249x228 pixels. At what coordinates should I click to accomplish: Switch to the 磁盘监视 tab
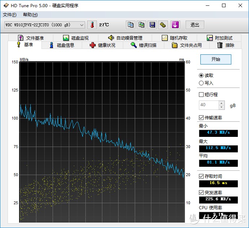[x=76, y=38]
